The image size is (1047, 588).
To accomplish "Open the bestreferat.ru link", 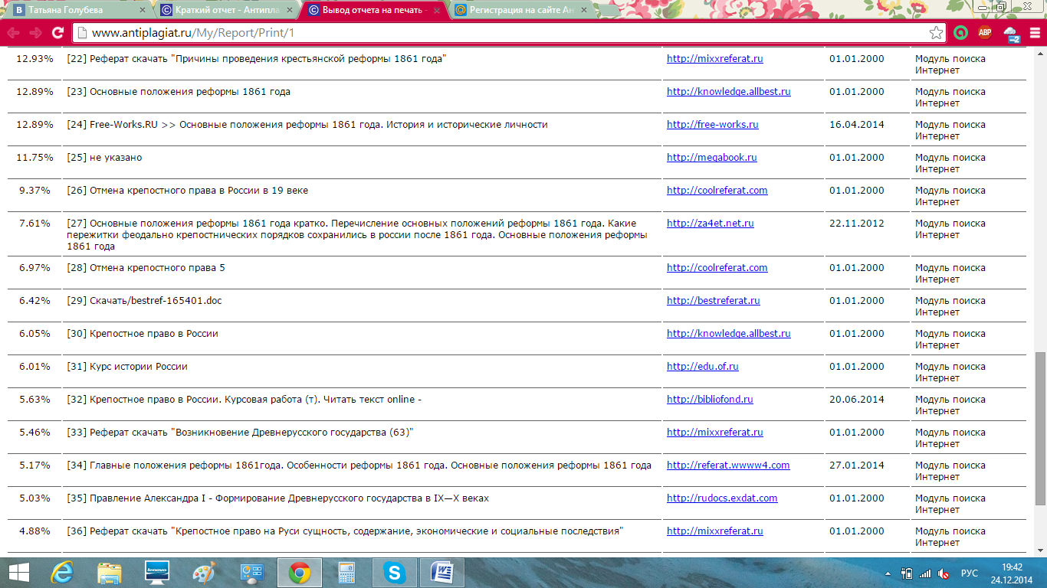I will [713, 301].
